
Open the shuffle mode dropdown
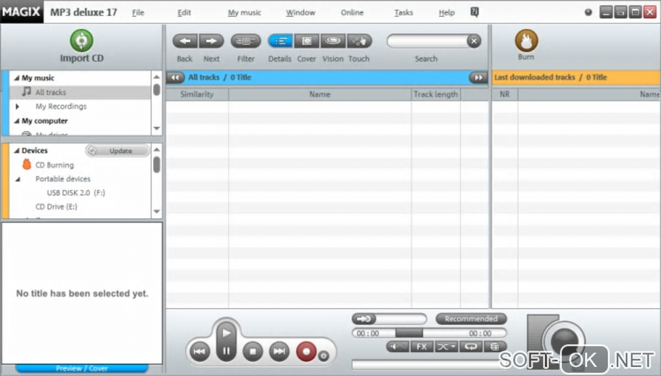click(x=446, y=346)
